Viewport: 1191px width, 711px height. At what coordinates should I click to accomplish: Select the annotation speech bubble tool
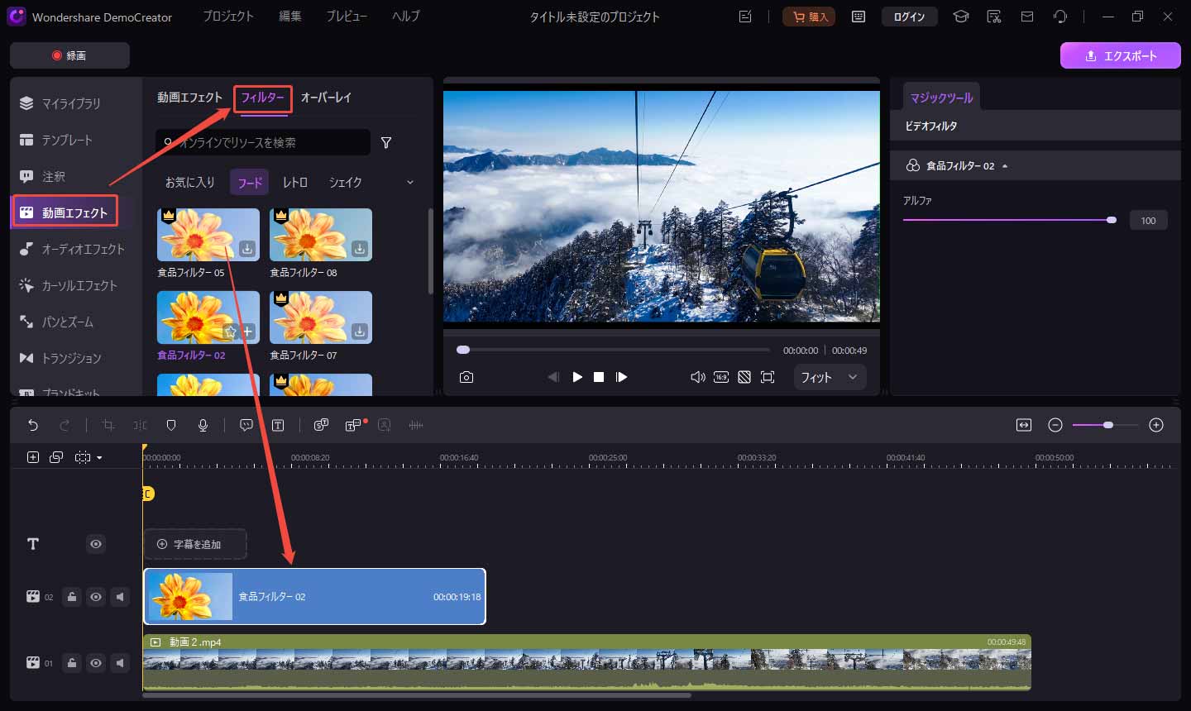point(246,424)
